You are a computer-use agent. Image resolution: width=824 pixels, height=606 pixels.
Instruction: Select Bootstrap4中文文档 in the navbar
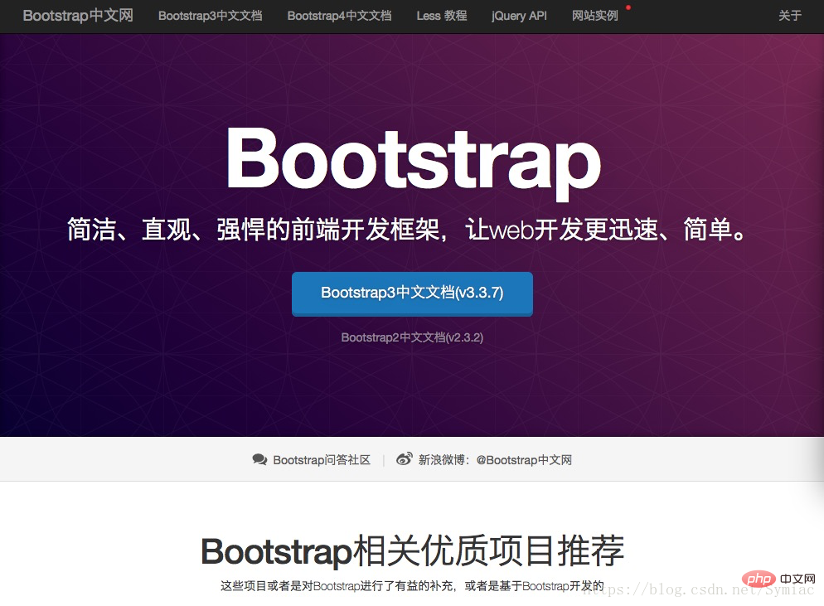(x=339, y=16)
